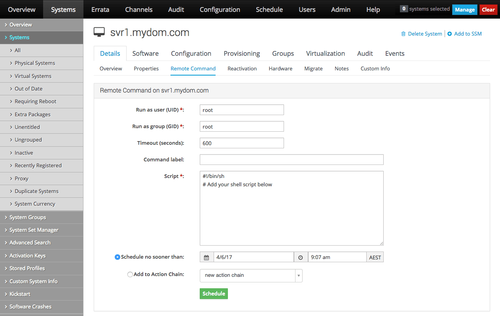Open the Notes sub-tab

coord(342,68)
